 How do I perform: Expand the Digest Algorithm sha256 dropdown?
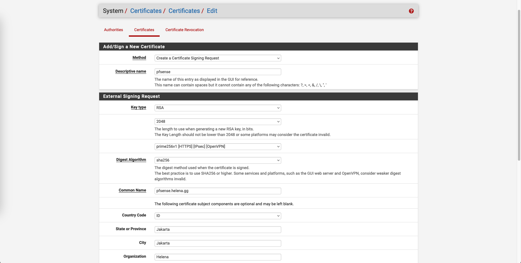coord(218,160)
